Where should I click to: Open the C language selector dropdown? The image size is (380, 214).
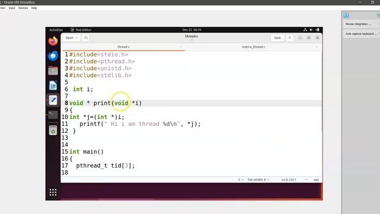[x=240, y=180]
